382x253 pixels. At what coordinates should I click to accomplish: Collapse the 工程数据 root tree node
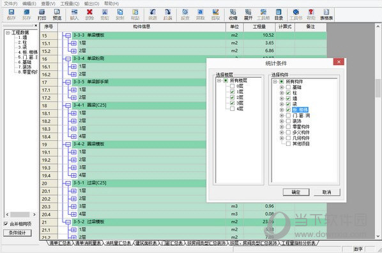click(x=8, y=33)
